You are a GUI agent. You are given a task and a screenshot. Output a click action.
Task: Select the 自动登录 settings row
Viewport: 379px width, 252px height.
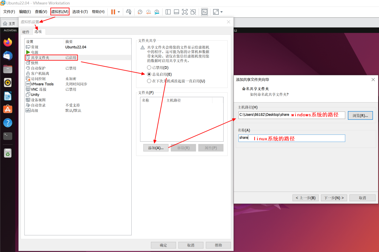coord(78,105)
